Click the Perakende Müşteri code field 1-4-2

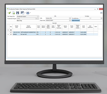point(26,19)
